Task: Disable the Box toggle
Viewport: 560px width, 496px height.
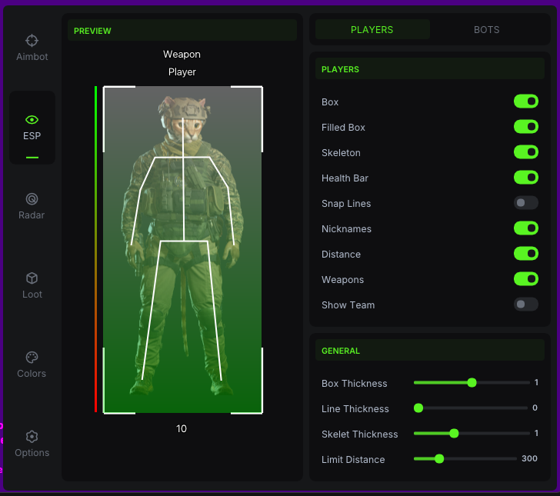Action: coord(526,102)
